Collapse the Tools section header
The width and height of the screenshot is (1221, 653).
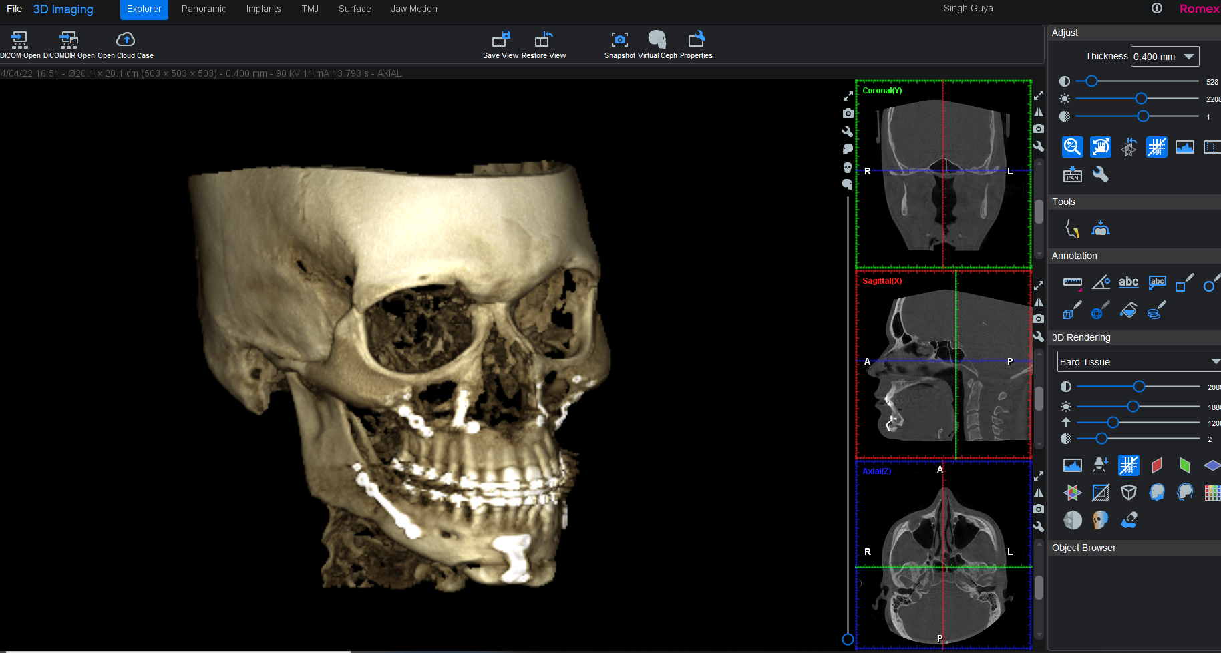(1134, 202)
